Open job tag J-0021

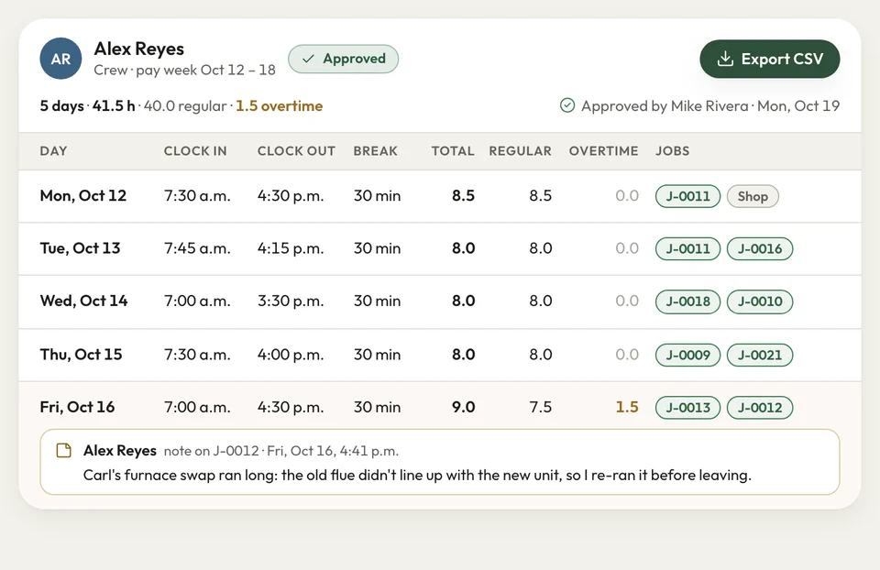pos(759,355)
